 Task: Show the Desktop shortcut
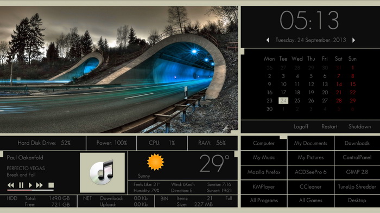(357, 201)
